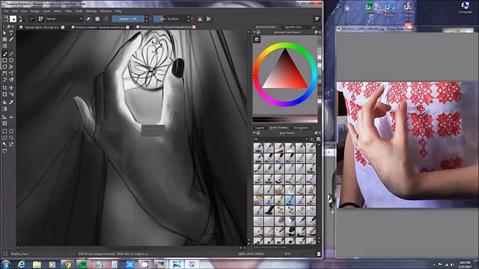Click the Opacity slider in toolbar
This screenshot has height=269, width=479.
coord(128,19)
